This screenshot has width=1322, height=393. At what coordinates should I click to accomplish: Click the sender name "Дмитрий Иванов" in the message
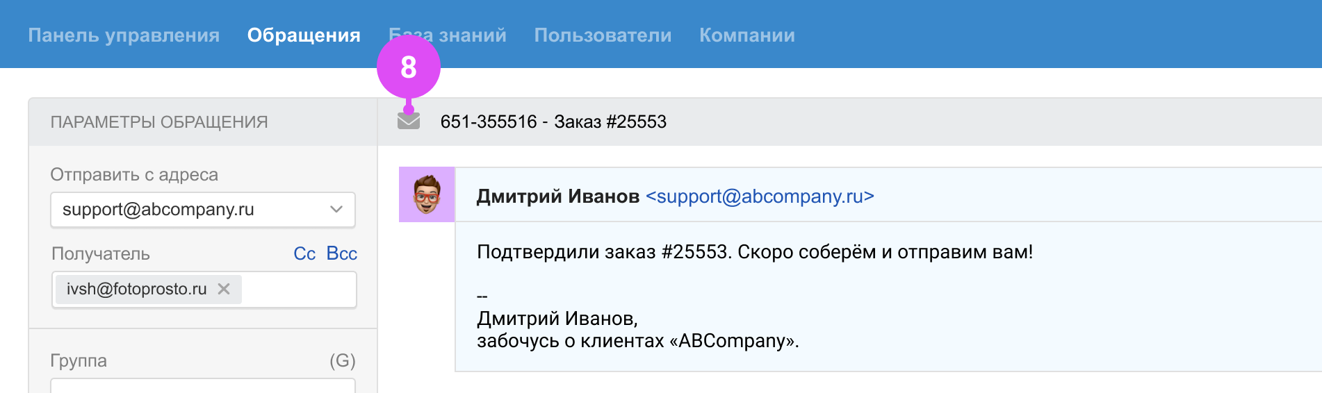tap(557, 196)
